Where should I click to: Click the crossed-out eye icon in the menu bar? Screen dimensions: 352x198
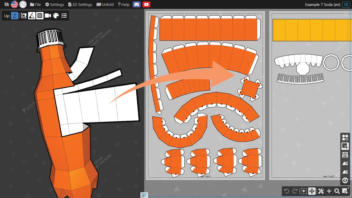(7, 4)
